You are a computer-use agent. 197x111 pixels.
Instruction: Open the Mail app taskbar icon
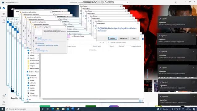pos(68,109)
